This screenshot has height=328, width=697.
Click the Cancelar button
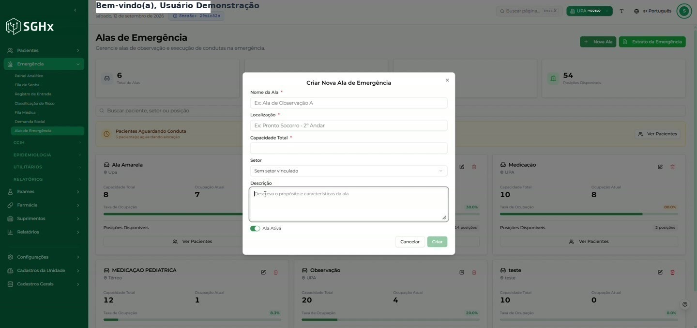click(x=410, y=242)
